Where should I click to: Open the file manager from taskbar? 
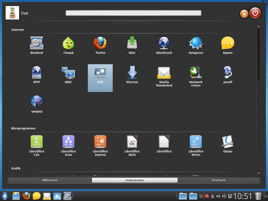[16, 196]
